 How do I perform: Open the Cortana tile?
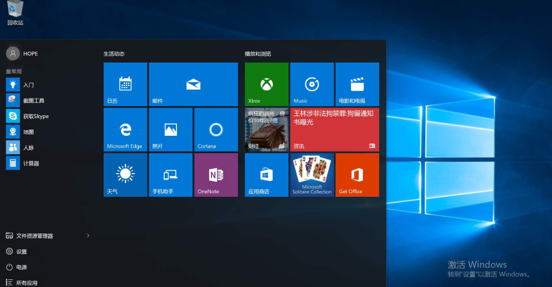click(216, 130)
